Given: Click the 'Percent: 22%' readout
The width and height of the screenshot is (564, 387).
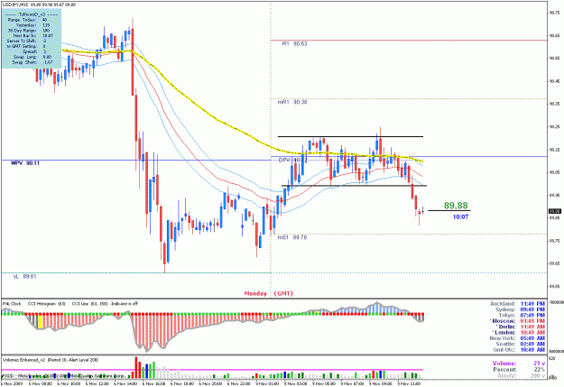Looking at the screenshot, I should (x=519, y=370).
